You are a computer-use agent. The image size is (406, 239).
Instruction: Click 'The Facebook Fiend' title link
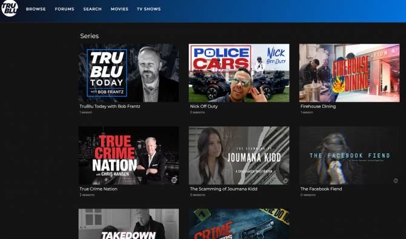click(x=321, y=189)
